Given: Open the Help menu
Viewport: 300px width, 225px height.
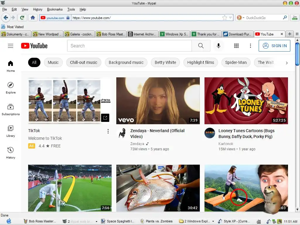Looking at the screenshot, I should [x=83, y=9].
